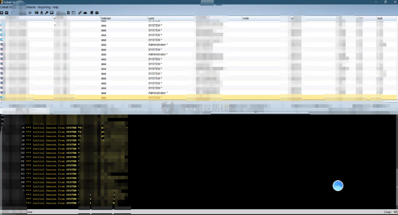Open the Cobalt Strike menu

6,7
